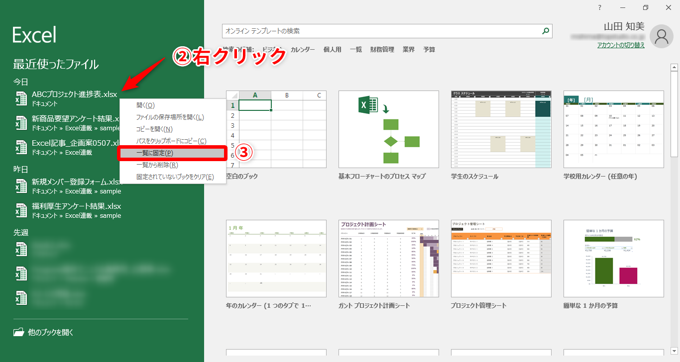Select the ガント プロジェクト計画シート template thumbnail
The width and height of the screenshot is (680, 362).
pos(389,259)
